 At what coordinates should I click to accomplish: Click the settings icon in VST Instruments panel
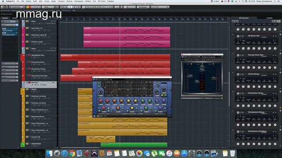click(x=278, y=21)
